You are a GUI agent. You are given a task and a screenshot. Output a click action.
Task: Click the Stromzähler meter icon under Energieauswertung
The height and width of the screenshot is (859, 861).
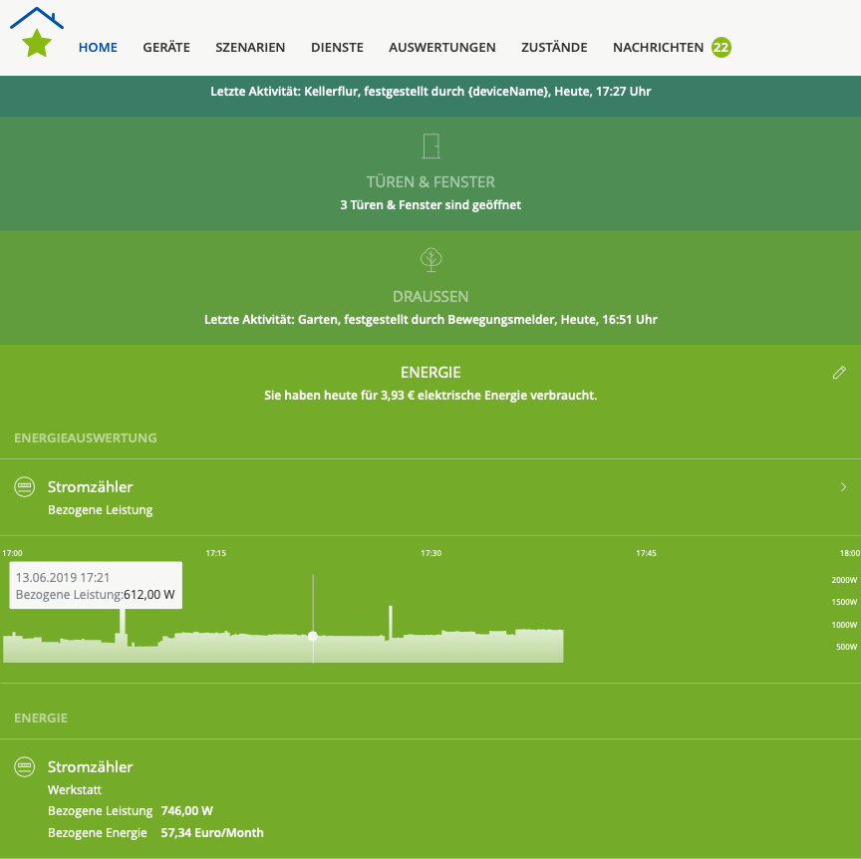pyautogui.click(x=25, y=487)
